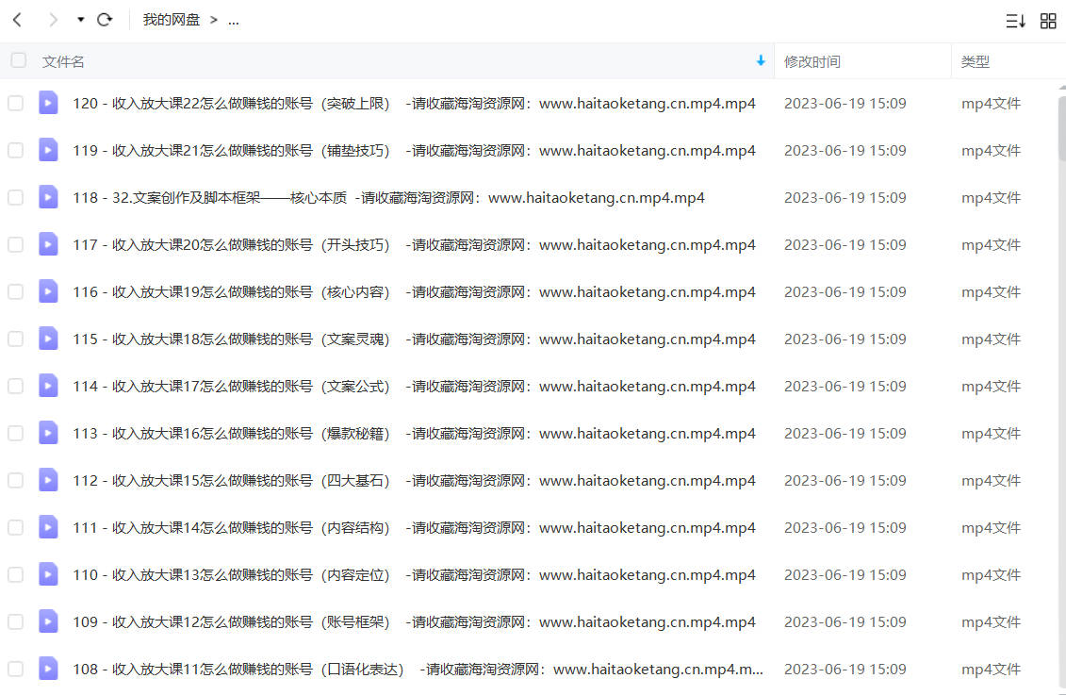Select file name '110 - 收入放大课13' (内容定位)
The height and width of the screenshot is (695, 1066).
tap(414, 574)
